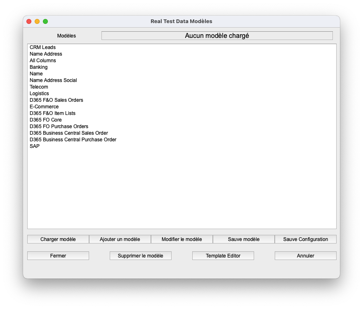Click Sauve Configuration button
Image resolution: width=363 pixels, height=309 pixels.
[306, 239]
